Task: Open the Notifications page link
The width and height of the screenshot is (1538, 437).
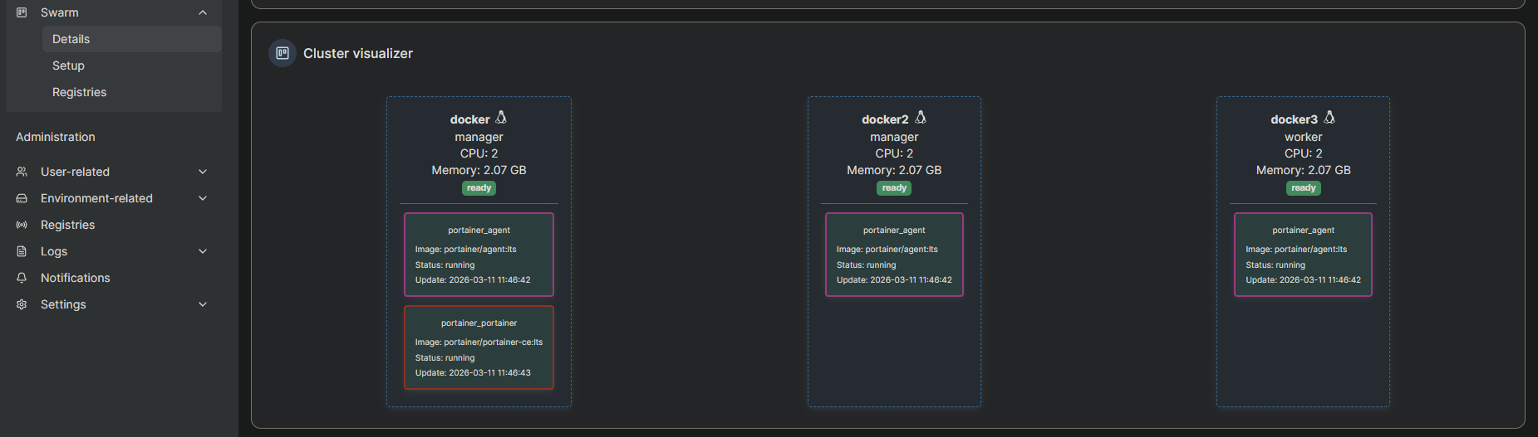Action: 75,278
